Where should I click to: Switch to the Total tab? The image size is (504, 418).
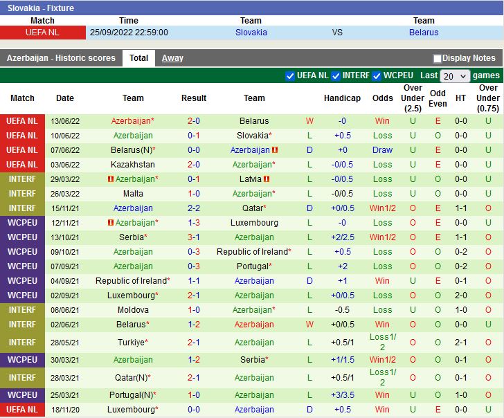click(x=138, y=58)
